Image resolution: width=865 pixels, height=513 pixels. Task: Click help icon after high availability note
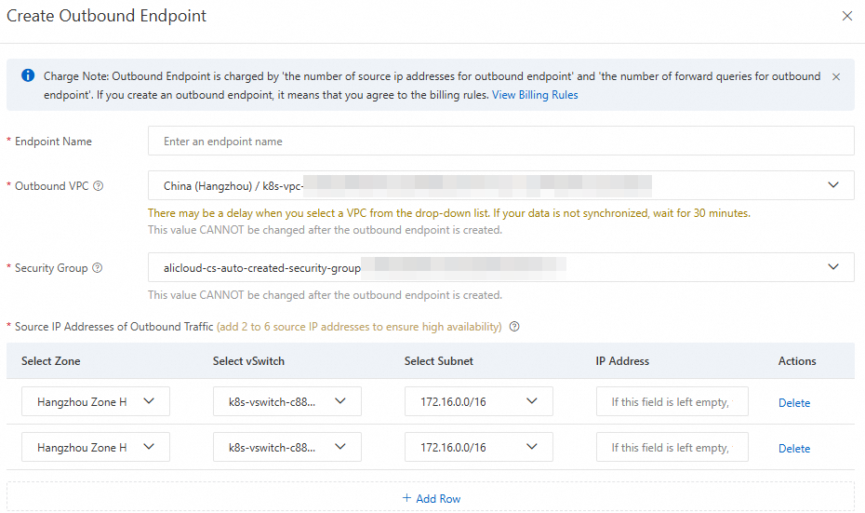click(x=514, y=327)
